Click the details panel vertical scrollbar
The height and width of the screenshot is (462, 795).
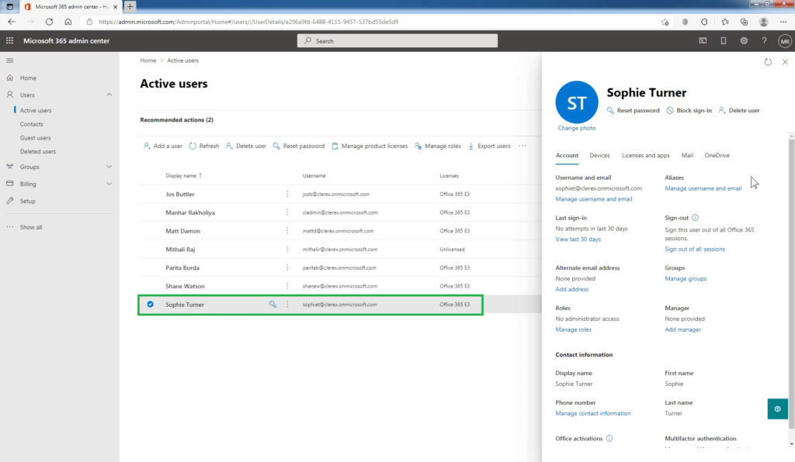[x=791, y=284]
